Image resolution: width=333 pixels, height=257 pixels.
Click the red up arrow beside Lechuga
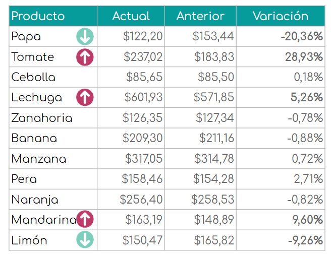(85, 97)
